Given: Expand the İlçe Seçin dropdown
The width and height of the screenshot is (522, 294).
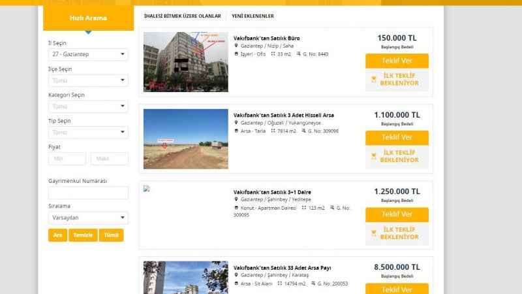Looking at the screenshot, I should pyautogui.click(x=88, y=80).
